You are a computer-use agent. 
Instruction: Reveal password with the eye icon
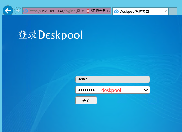(x=146, y=90)
